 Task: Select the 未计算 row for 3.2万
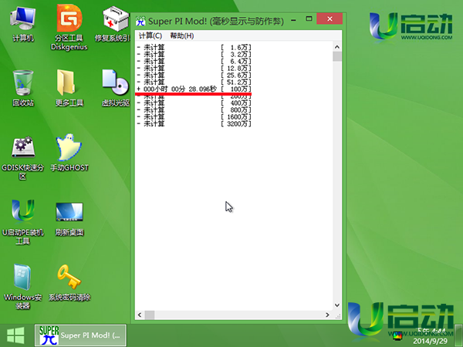(x=194, y=54)
